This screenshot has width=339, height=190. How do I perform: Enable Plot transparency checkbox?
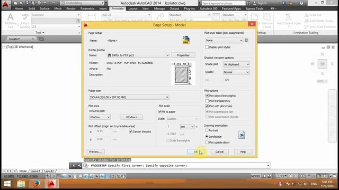pos(207,101)
